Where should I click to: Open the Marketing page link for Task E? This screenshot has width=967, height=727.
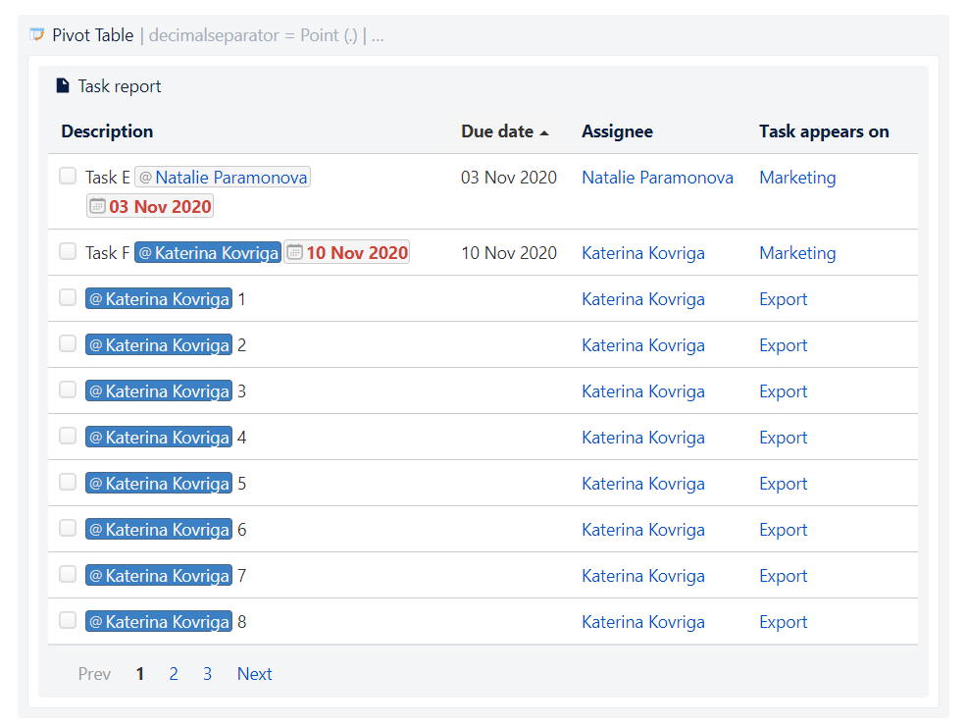[x=797, y=178]
